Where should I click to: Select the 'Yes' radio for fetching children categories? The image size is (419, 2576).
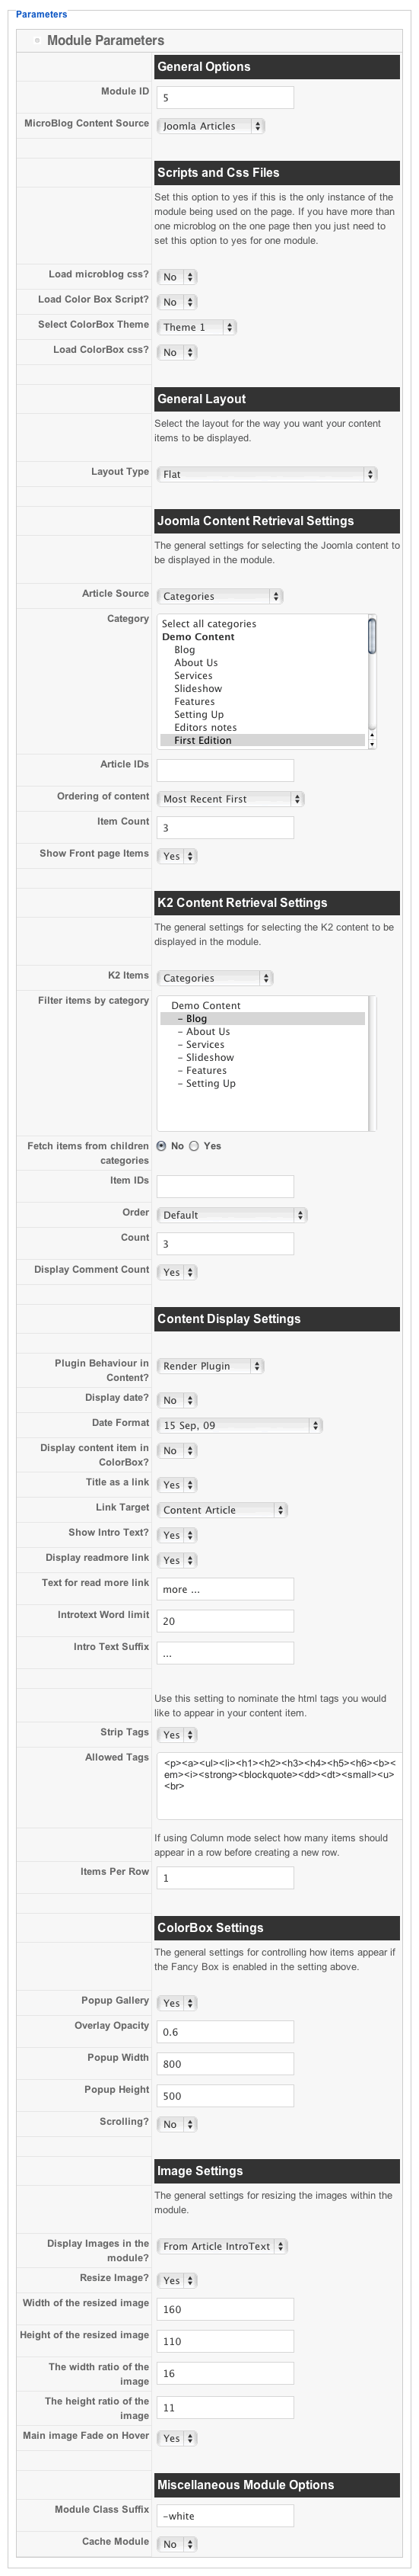point(195,1146)
